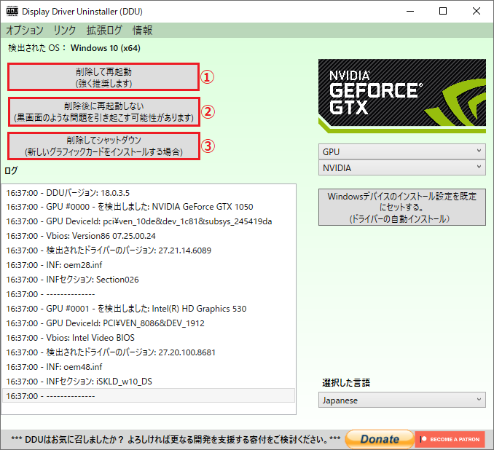Screen dimensions: 494x450
Task: Click the ログ heading label
Action: [11, 170]
